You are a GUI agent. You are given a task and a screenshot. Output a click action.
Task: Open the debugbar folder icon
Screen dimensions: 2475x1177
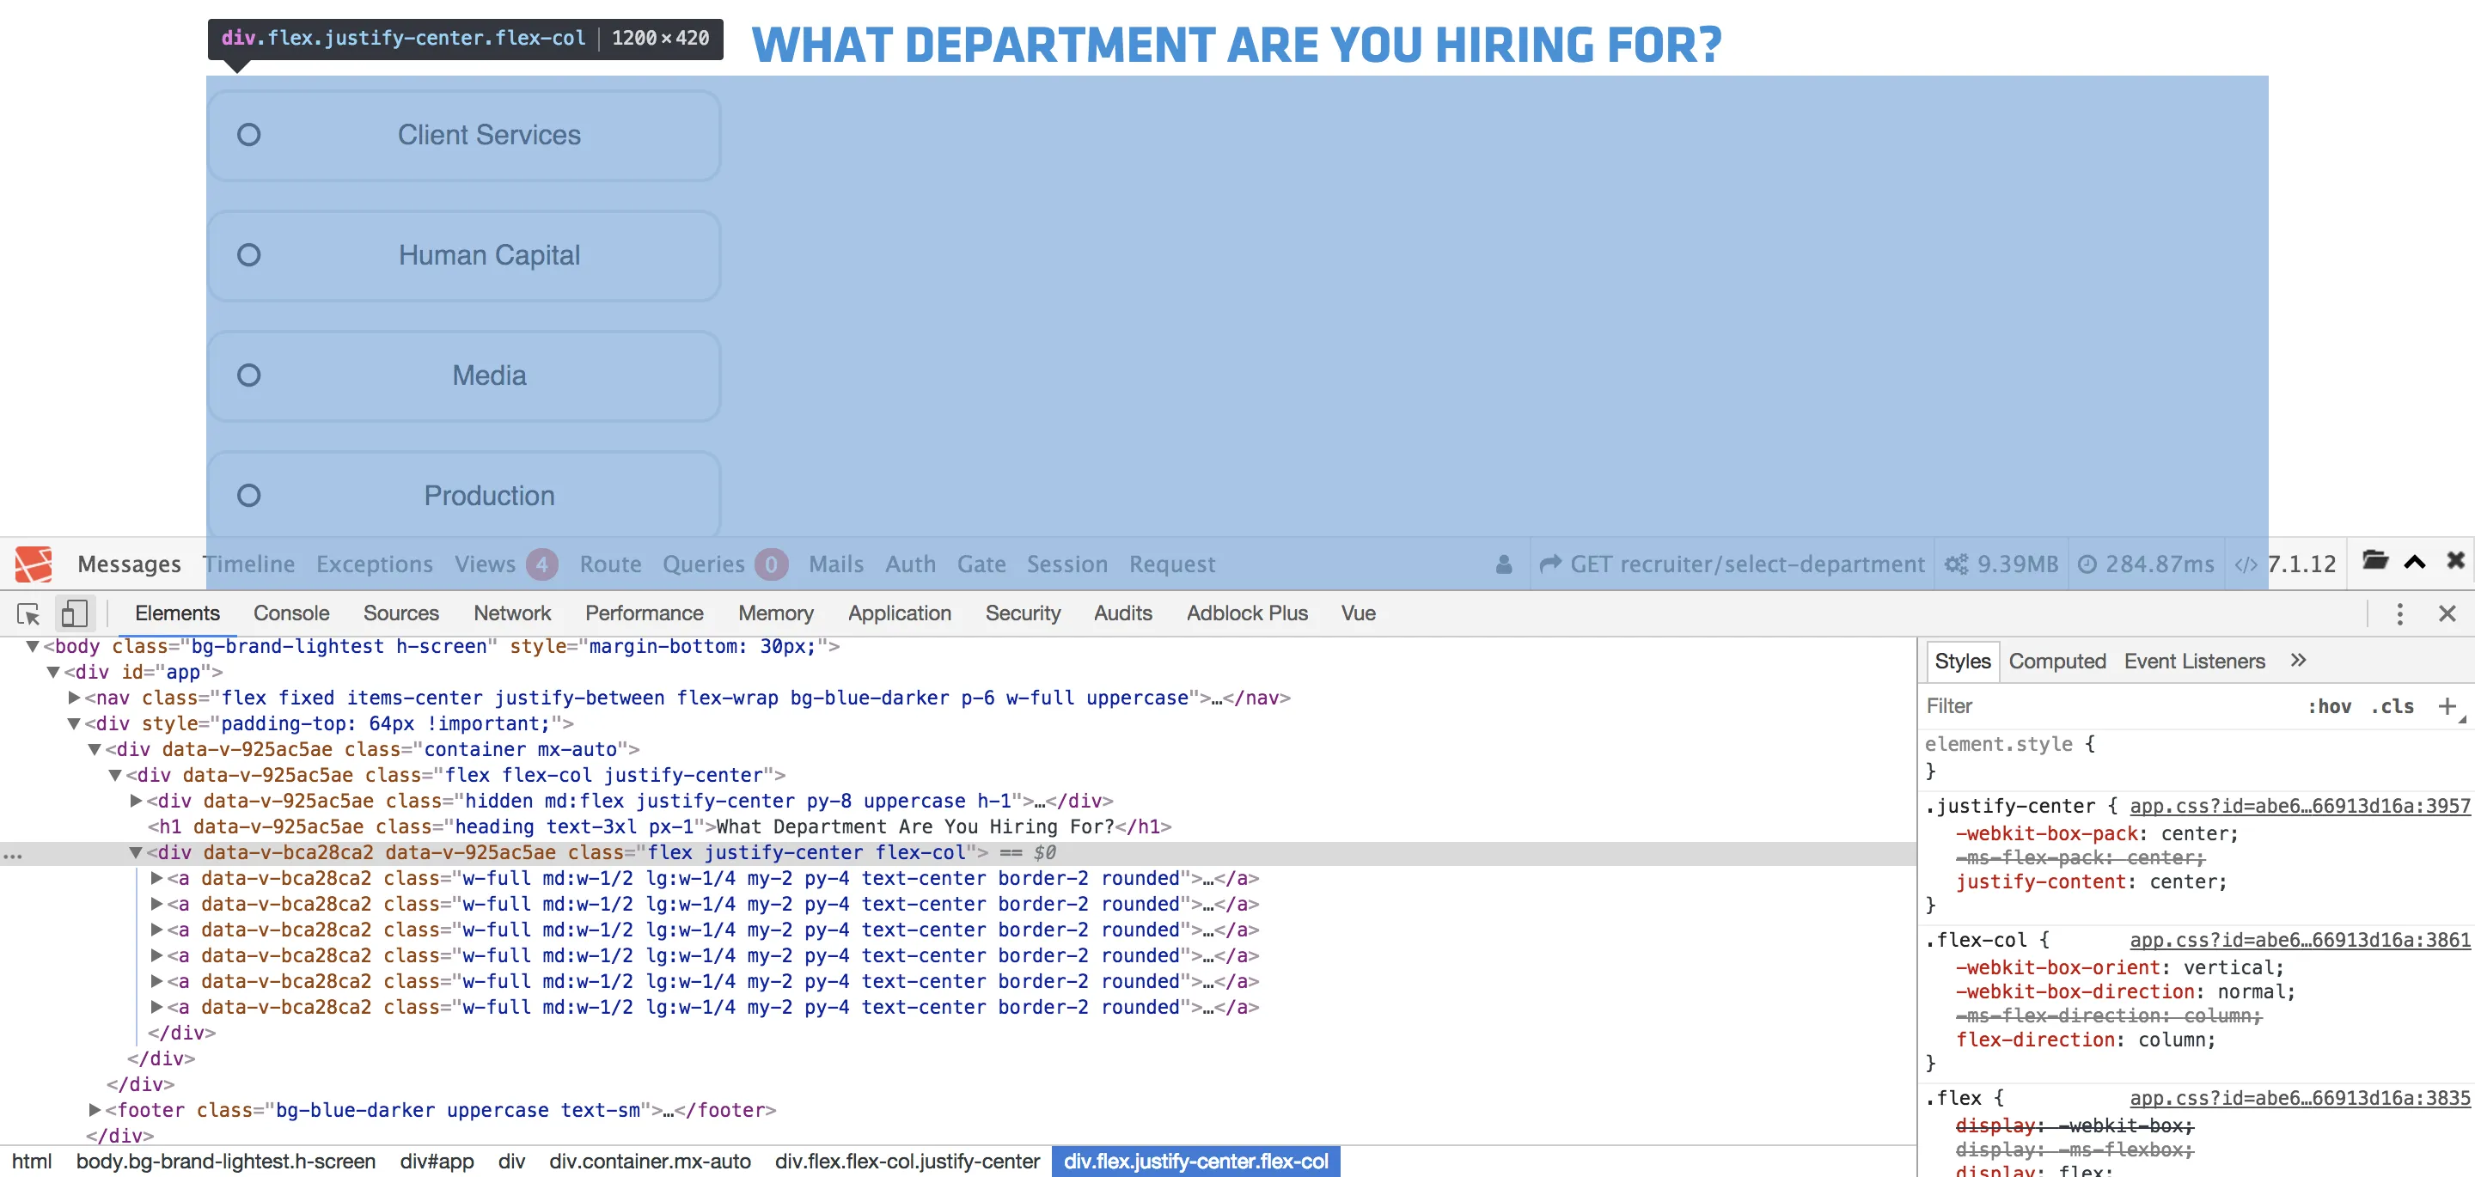click(2375, 561)
